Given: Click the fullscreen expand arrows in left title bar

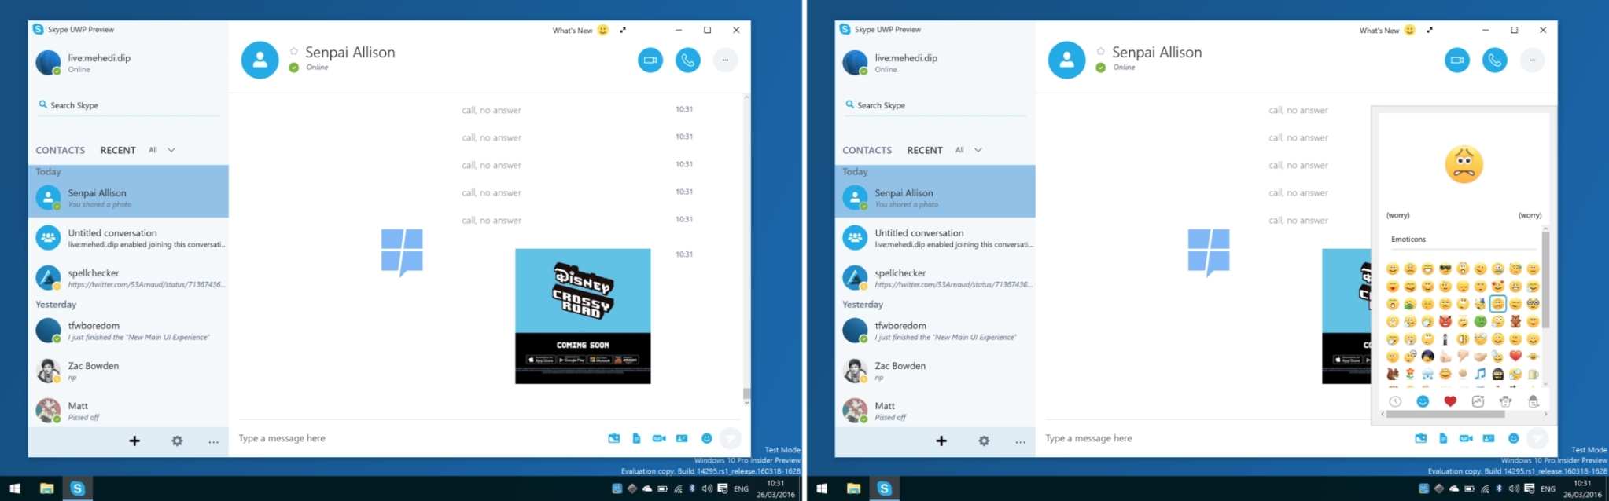Looking at the screenshot, I should 623,30.
